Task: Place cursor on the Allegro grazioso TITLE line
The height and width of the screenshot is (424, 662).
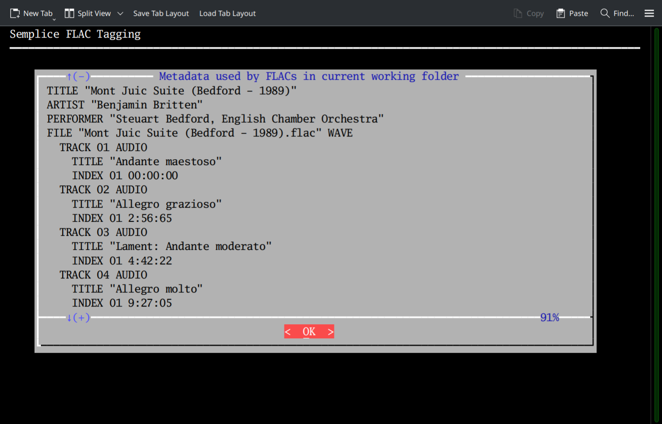Action: coord(147,204)
